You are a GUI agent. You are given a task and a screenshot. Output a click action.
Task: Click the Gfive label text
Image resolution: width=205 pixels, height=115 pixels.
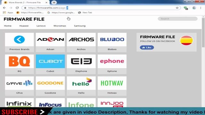pyautogui.click(x=19, y=93)
